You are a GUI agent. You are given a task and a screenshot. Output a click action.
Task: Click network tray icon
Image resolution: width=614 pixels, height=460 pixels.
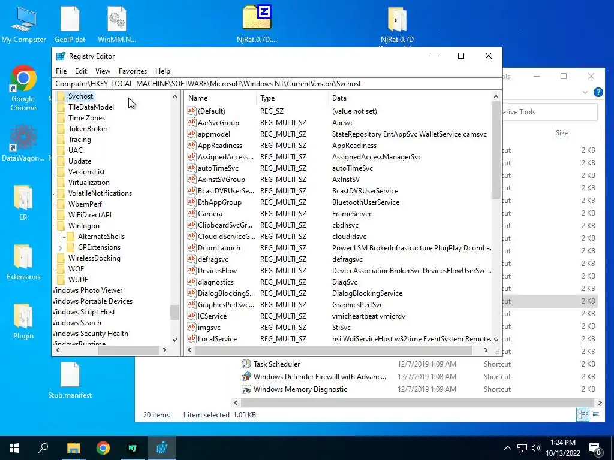click(x=522, y=448)
